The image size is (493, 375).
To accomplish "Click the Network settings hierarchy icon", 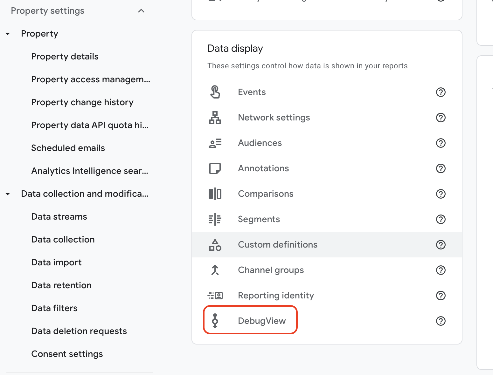I will click(215, 118).
